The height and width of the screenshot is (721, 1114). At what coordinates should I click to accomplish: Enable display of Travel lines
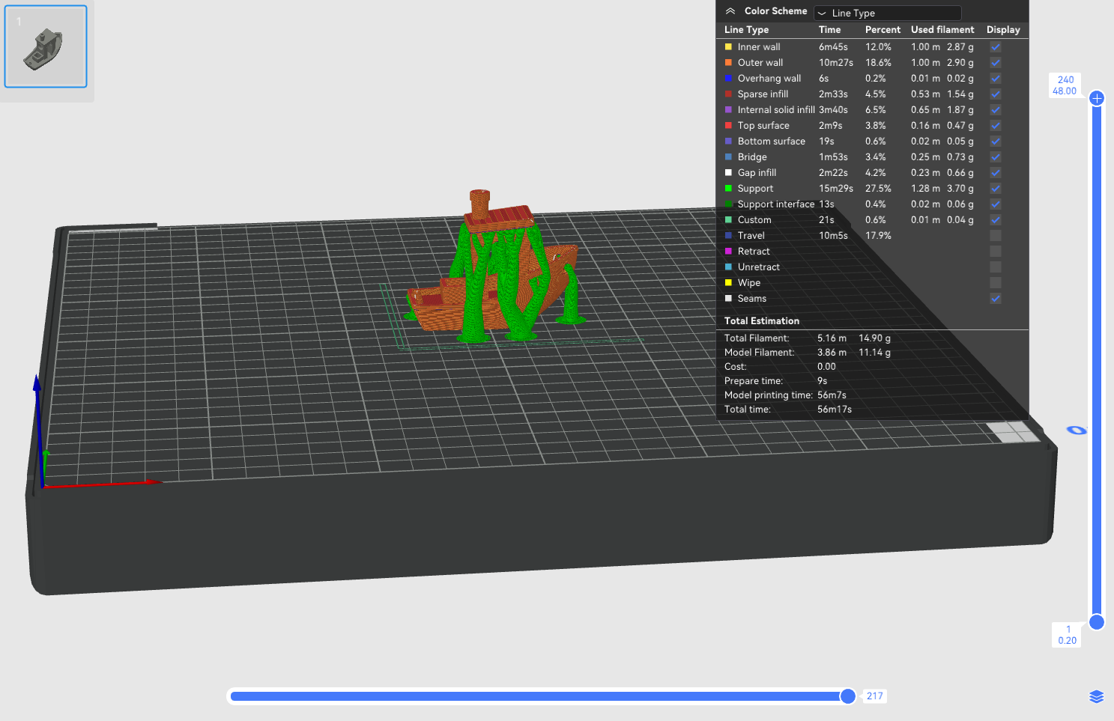tap(995, 236)
